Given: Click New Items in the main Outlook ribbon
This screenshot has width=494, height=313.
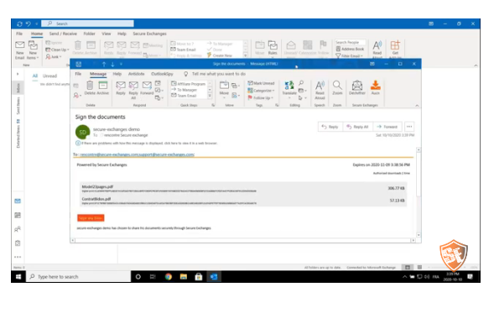Looking at the screenshot, I should coord(33,50).
